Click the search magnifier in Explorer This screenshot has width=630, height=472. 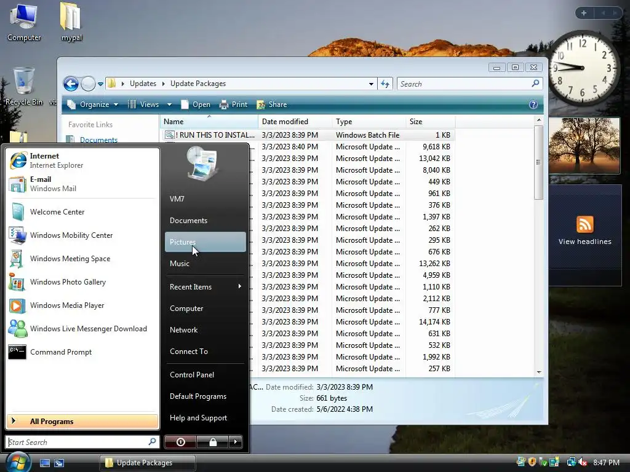click(x=535, y=84)
